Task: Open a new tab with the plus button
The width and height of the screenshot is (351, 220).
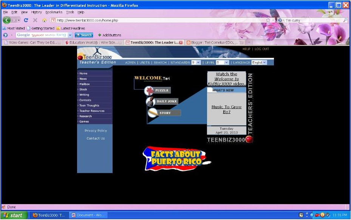Action: click(249, 42)
